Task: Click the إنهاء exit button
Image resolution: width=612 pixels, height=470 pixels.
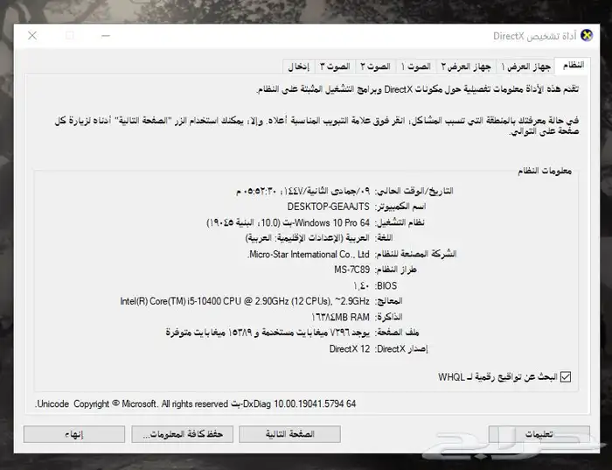Action: tap(74, 434)
